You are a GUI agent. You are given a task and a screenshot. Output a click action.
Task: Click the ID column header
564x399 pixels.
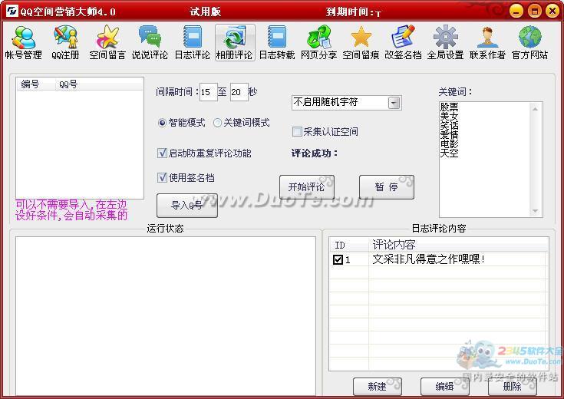(349, 246)
